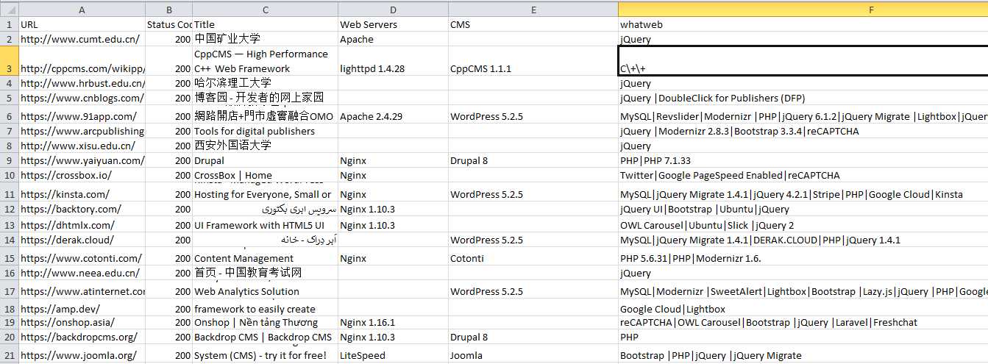
Task: Select 'jQuery UI|Bootstrap |Ubuntu|jQuery' cell
Action: [x=803, y=209]
